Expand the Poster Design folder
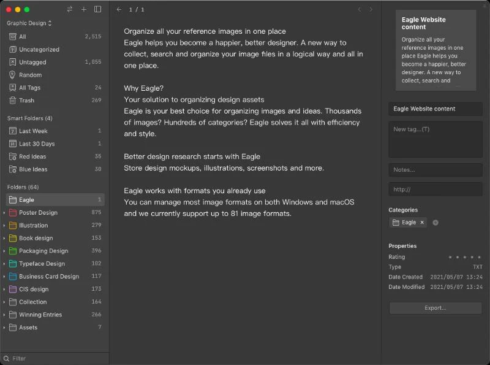 pyautogui.click(x=4, y=213)
